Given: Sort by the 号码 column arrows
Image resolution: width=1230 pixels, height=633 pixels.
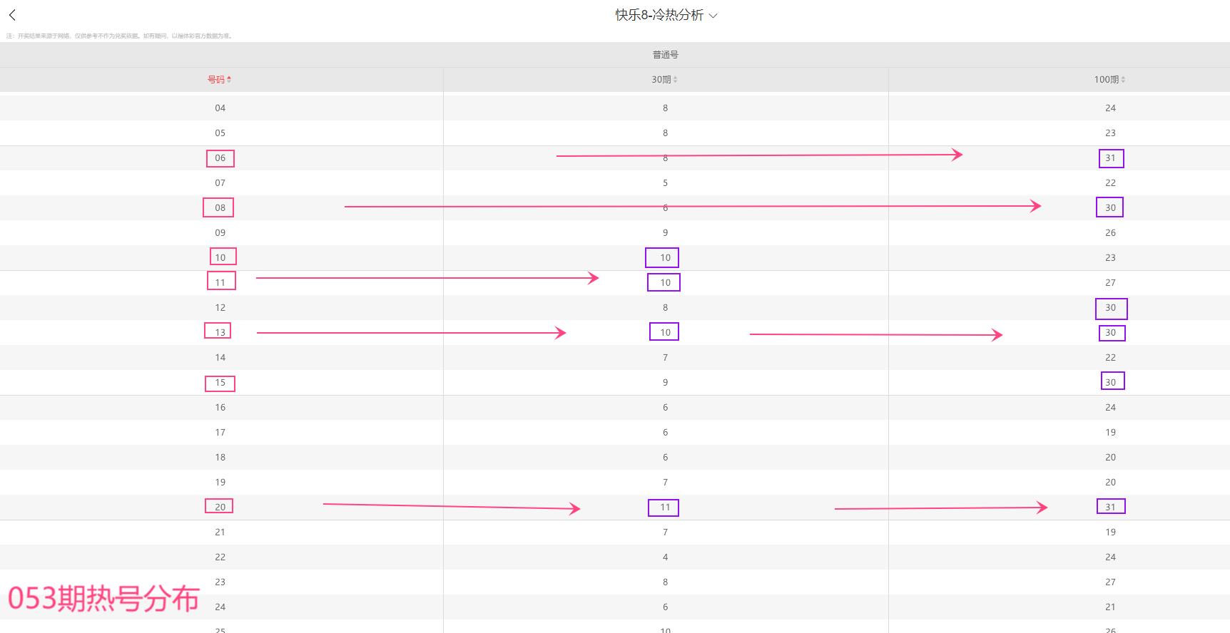Looking at the screenshot, I should [x=229, y=80].
